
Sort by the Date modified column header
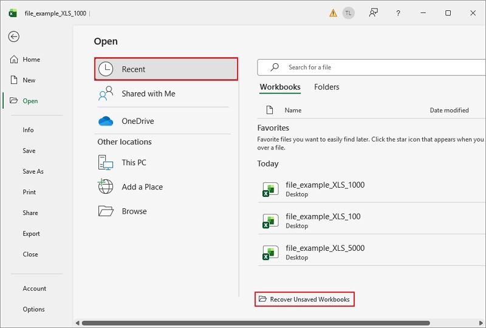449,110
